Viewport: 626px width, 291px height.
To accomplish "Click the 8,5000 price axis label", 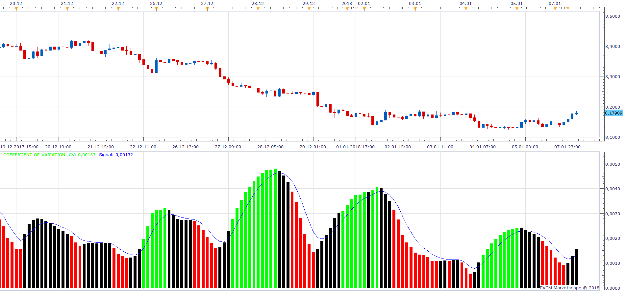I will [x=613, y=16].
